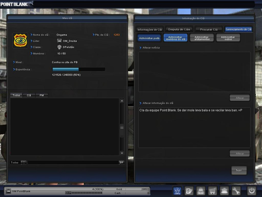The width and height of the screenshot is (262, 197).
Task: Open Administrar membros do clã section
Action: [176, 38]
